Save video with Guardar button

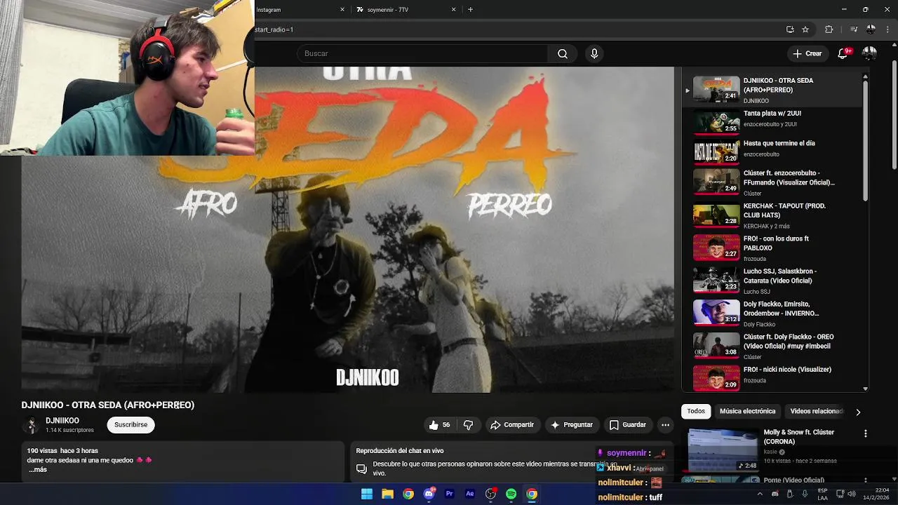pos(627,424)
